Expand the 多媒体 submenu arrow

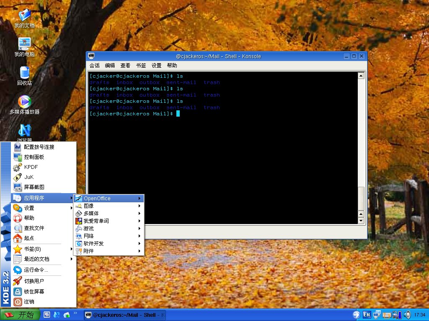pyautogui.click(x=139, y=214)
